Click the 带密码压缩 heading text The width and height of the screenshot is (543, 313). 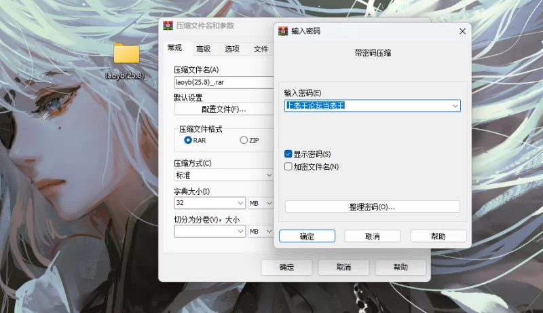point(373,53)
